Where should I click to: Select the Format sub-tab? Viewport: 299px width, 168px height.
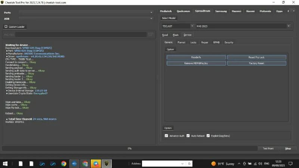click(181, 42)
